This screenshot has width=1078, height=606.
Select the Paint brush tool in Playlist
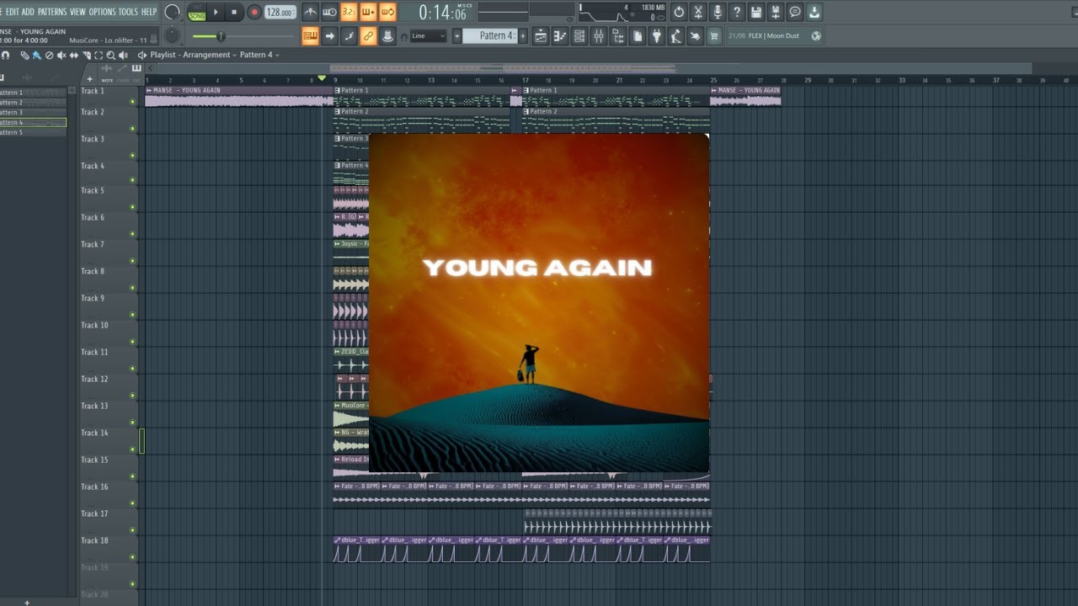(37, 55)
